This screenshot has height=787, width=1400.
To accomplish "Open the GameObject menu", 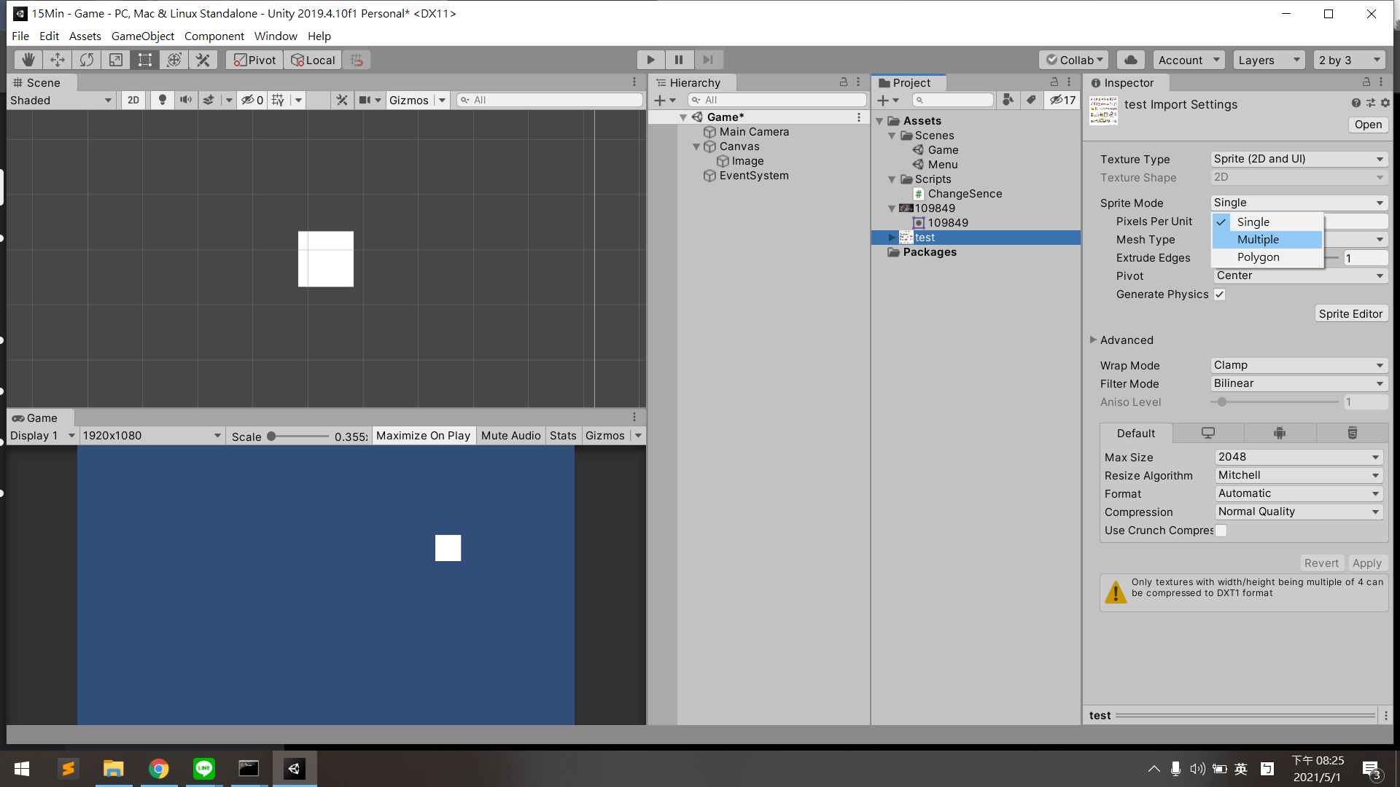I will [x=142, y=36].
